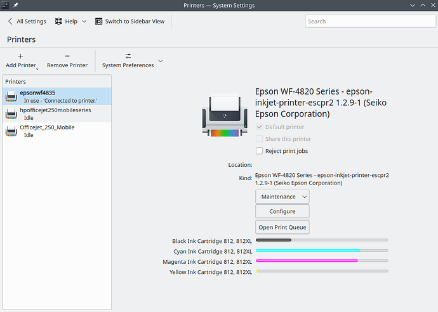
Task: Expand the Help menu arrow
Action: [84, 22]
